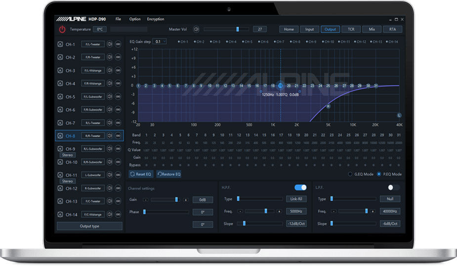Select G.EQ Mode radio button
457x266 pixels.
pos(350,174)
